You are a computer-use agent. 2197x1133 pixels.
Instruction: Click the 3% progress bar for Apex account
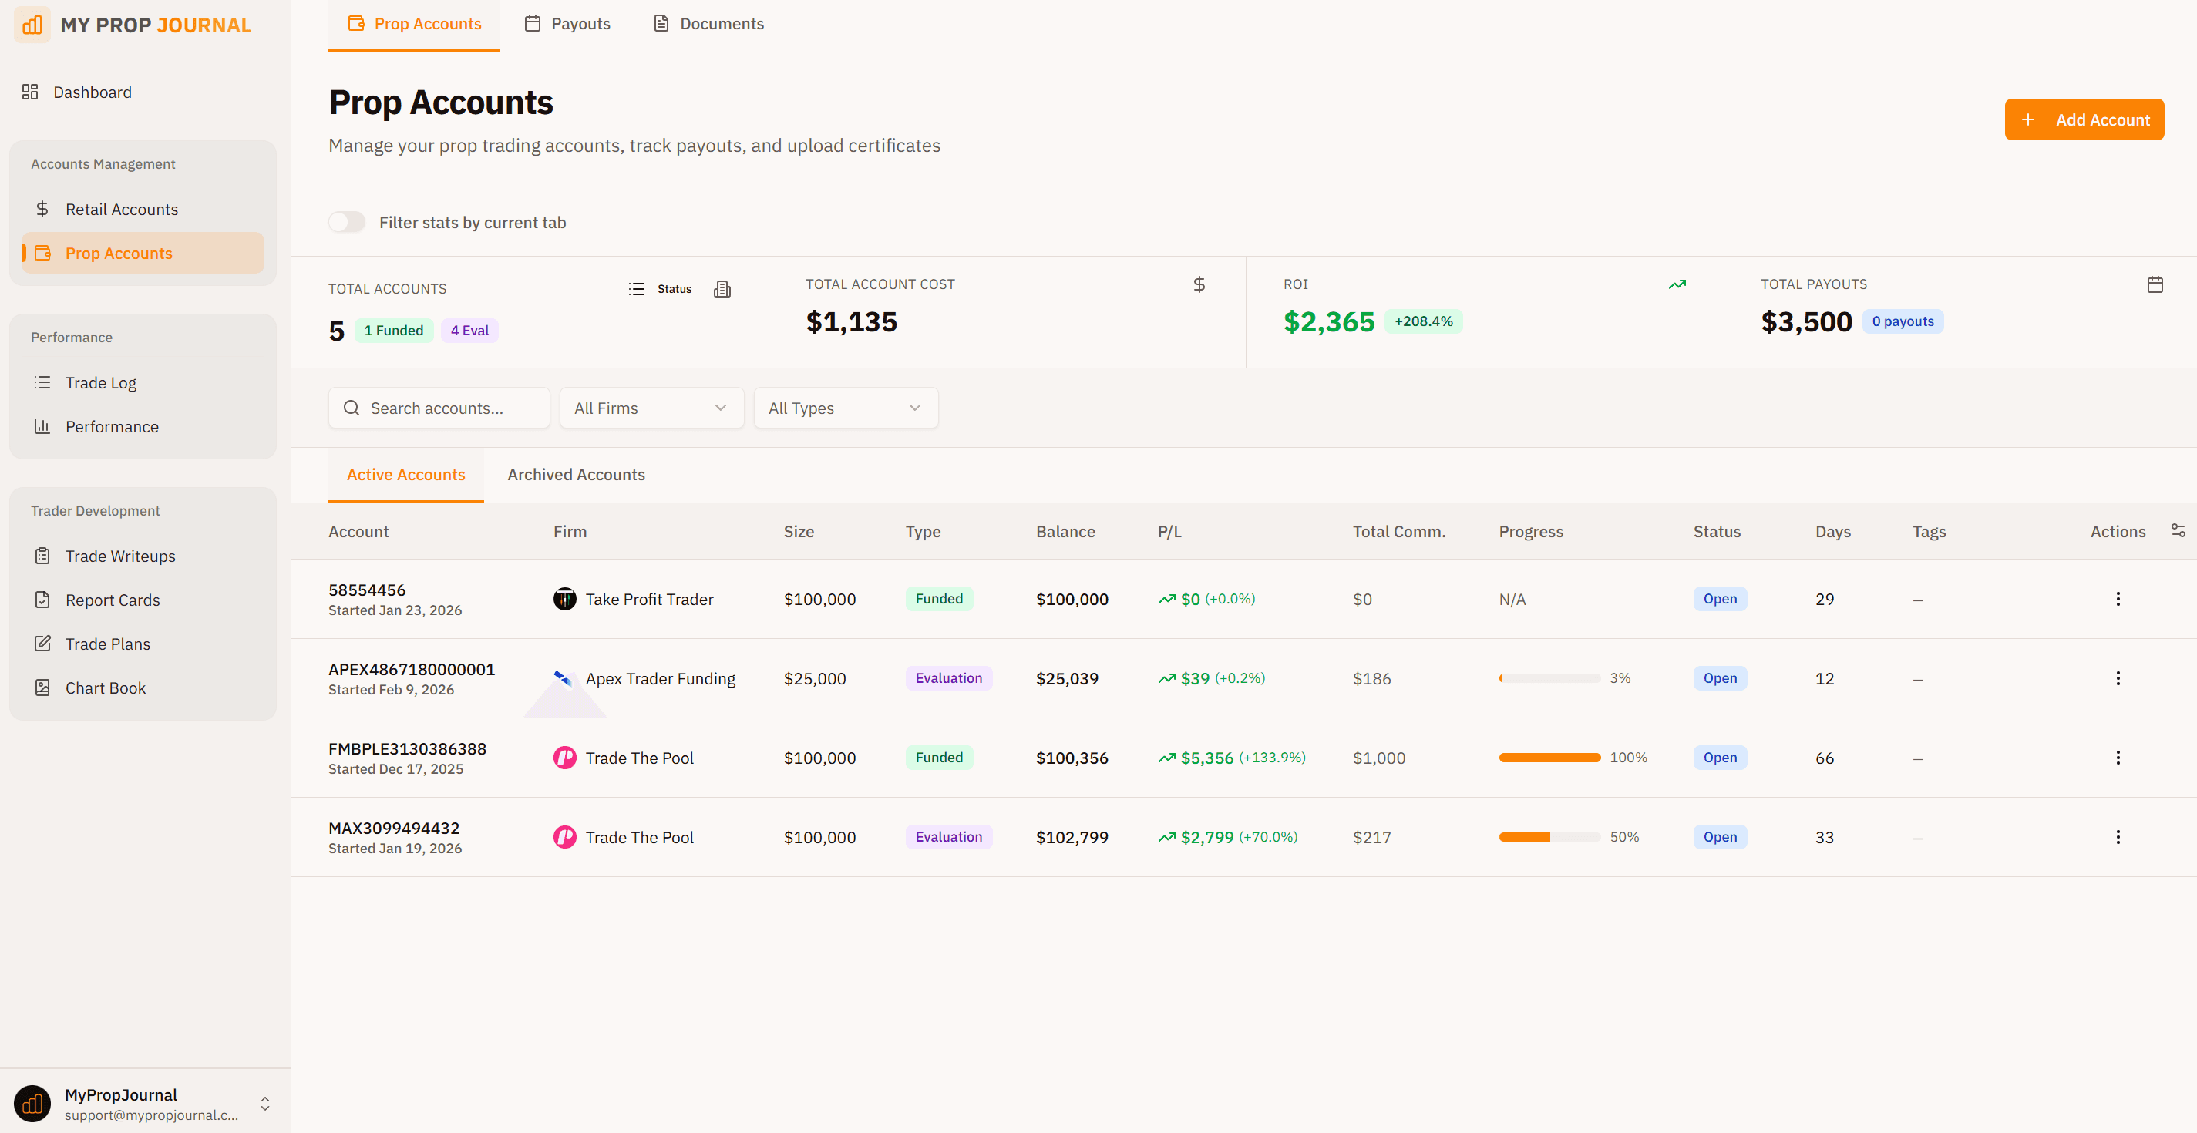pyautogui.click(x=1549, y=678)
